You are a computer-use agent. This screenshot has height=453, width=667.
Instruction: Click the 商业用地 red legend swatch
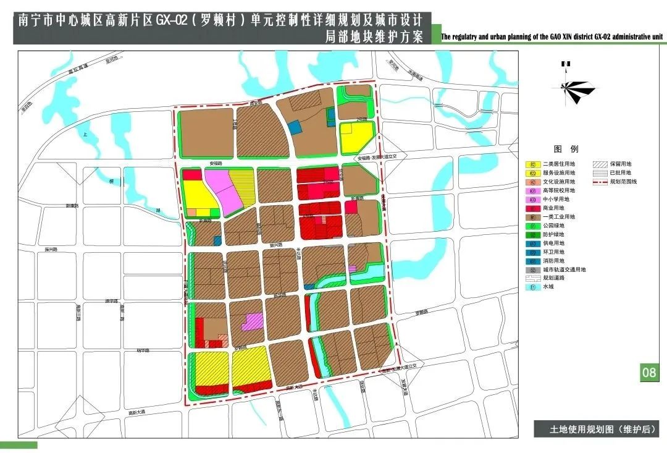(532, 208)
